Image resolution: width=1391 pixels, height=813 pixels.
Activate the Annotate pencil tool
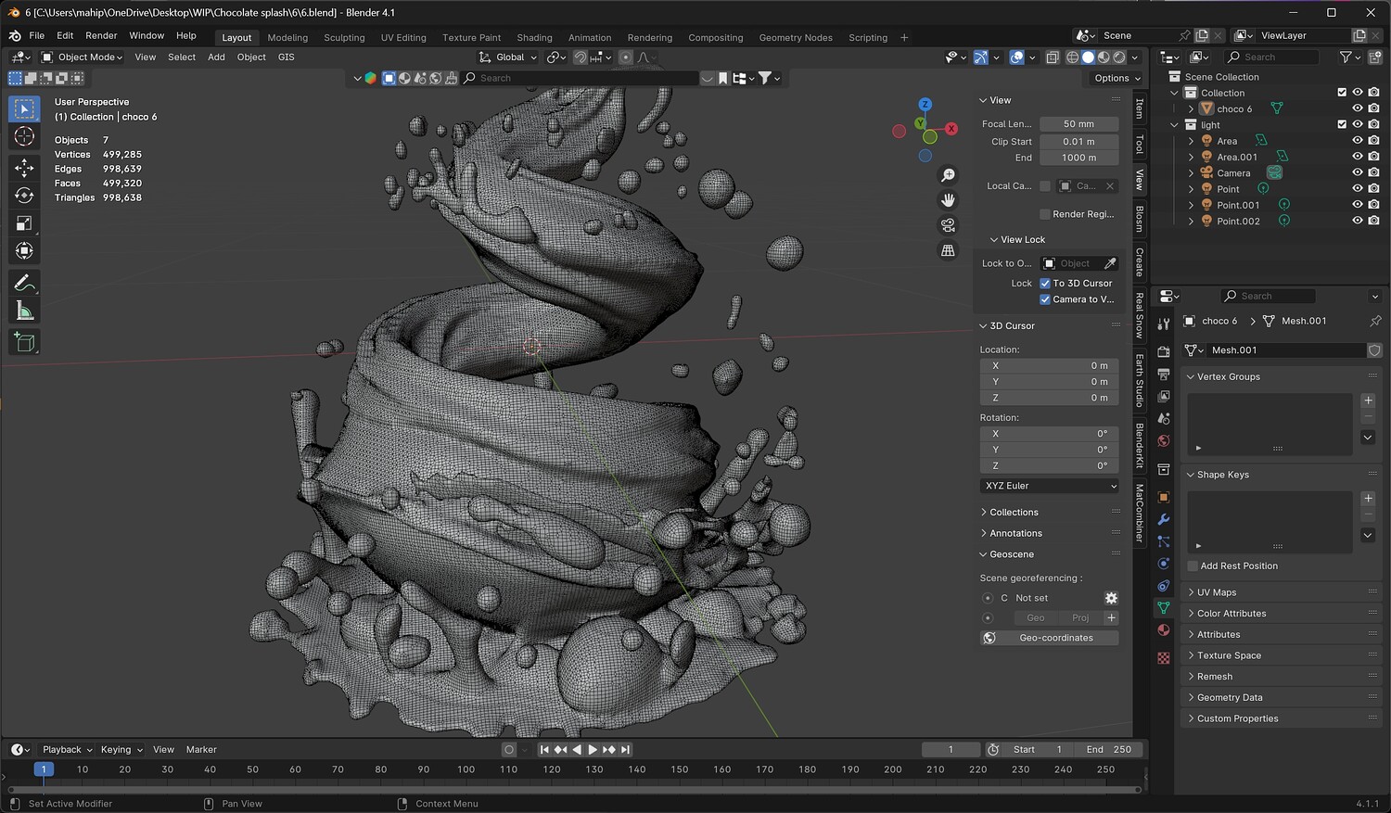click(25, 283)
